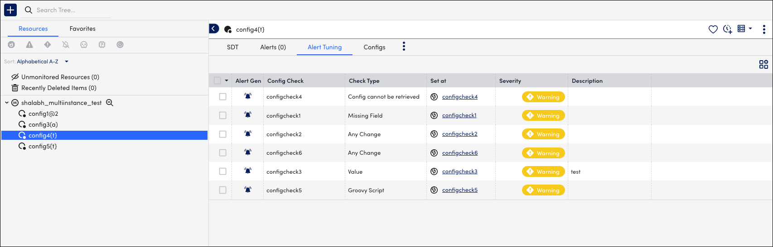Viewport: 773px width, 247px height.
Task: Open the vertical three-dot menu at top right
Action: (764, 29)
